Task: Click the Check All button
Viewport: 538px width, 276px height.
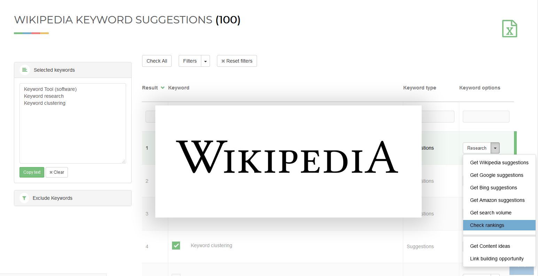Action: (157, 61)
